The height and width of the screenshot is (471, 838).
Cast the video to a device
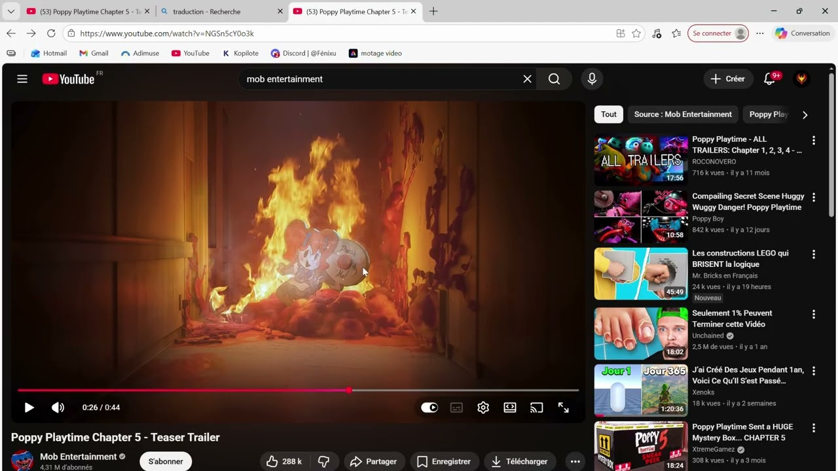coord(537,408)
